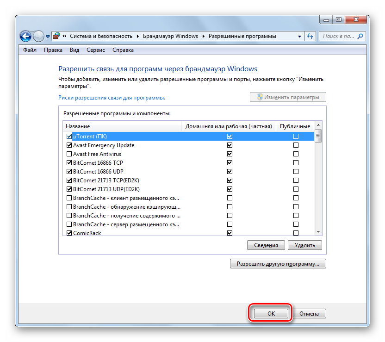Uncheck the ComicRack program checkbox
The width and height of the screenshot is (385, 342).
click(x=69, y=233)
